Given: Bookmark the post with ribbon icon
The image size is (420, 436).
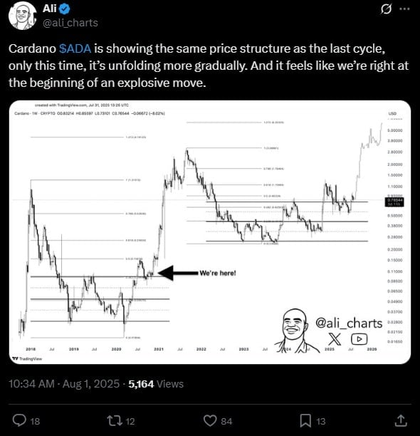Looking at the screenshot, I should click(305, 421).
